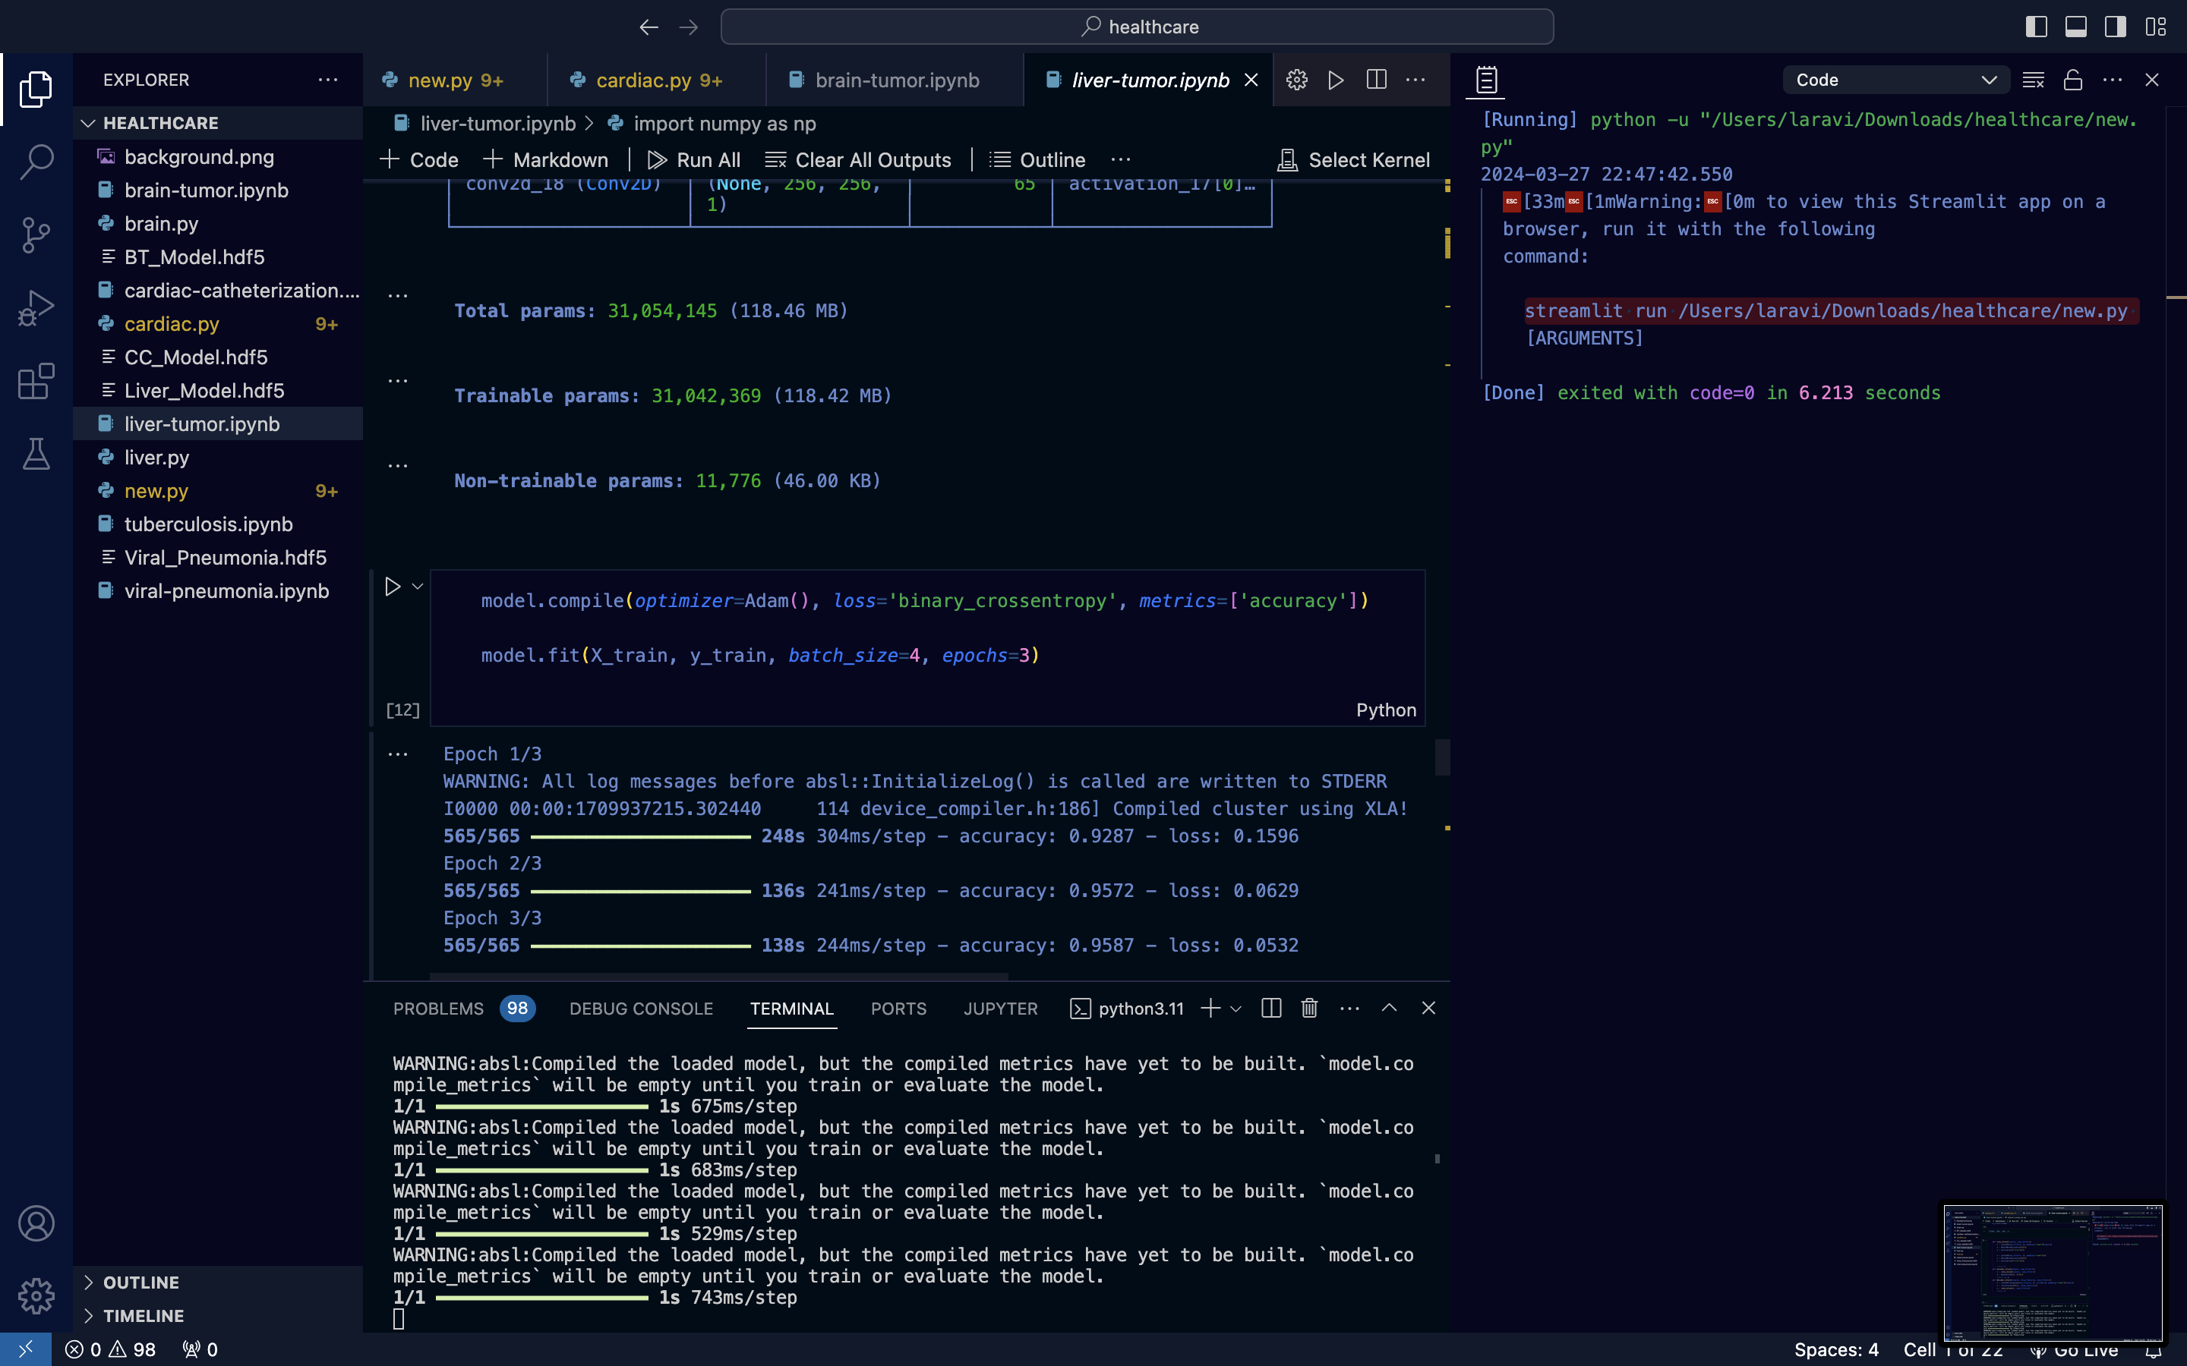Split the terminal panel
This screenshot has width=2187, height=1366.
click(x=1270, y=1009)
